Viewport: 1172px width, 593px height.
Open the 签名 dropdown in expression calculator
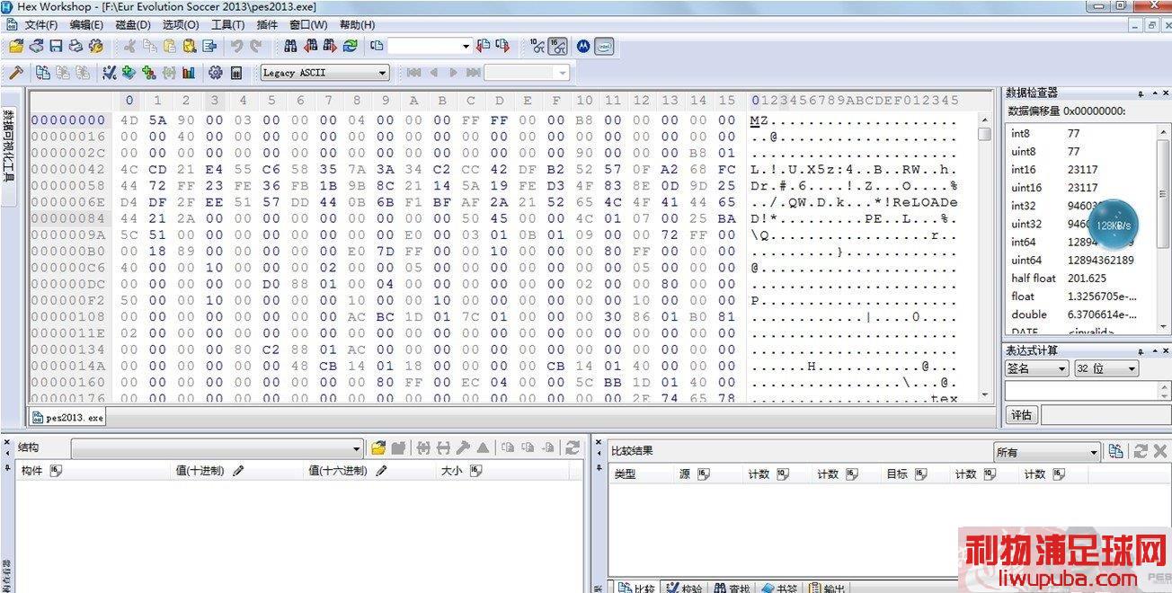click(1036, 368)
